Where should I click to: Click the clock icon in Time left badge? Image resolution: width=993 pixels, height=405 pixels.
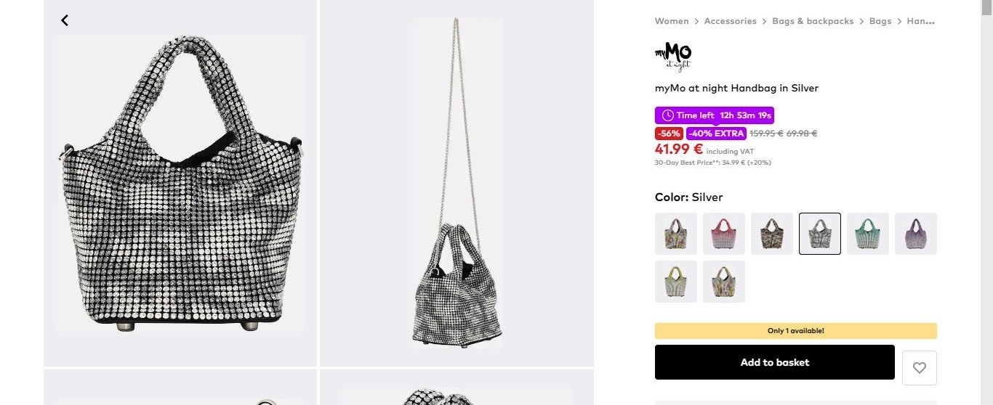tap(667, 115)
